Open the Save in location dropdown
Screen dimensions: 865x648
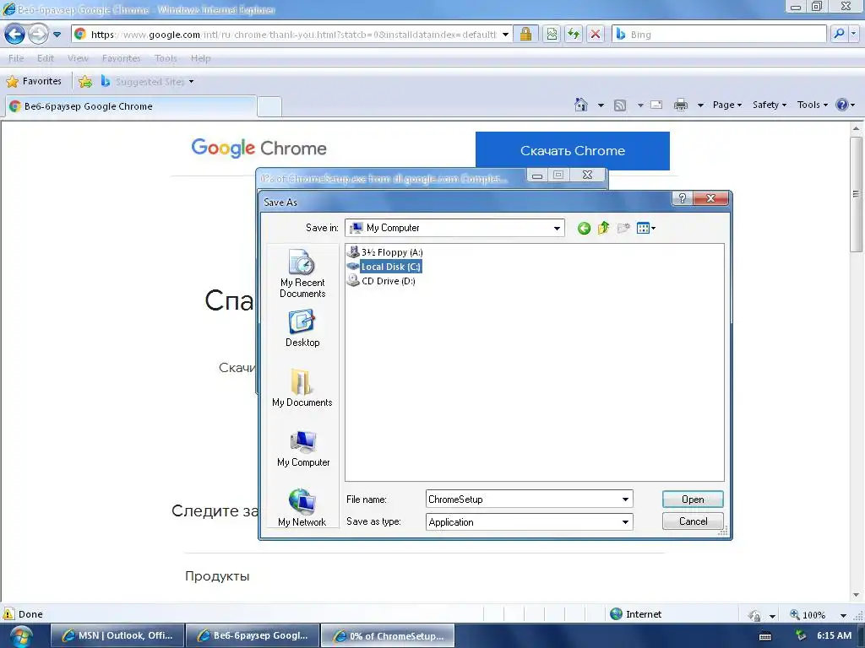pyautogui.click(x=557, y=228)
